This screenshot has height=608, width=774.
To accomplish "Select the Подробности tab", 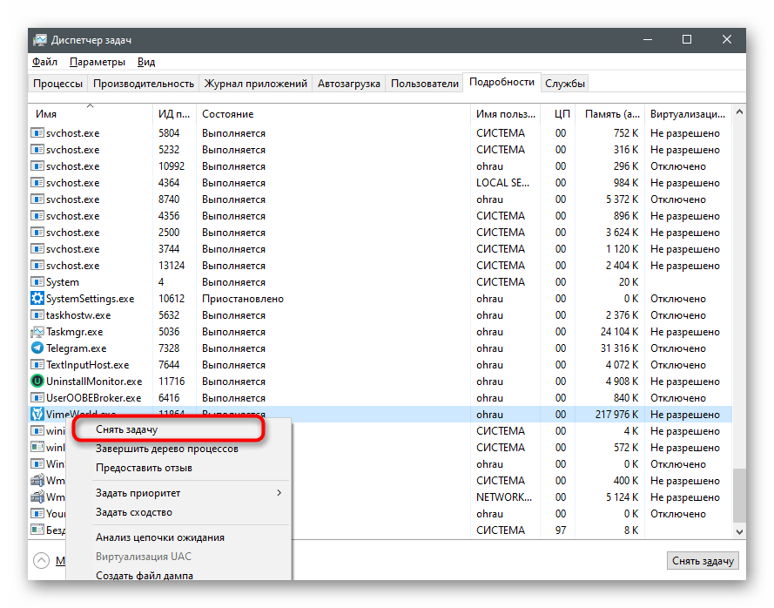I will 501,82.
